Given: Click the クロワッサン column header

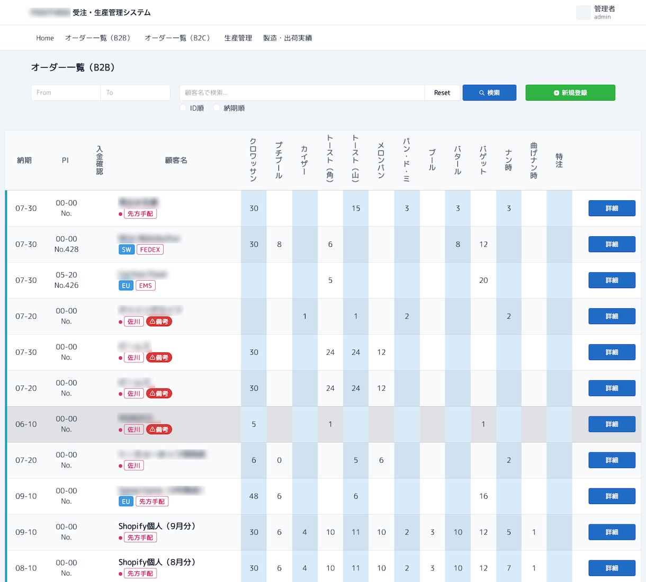Looking at the screenshot, I should [254, 160].
